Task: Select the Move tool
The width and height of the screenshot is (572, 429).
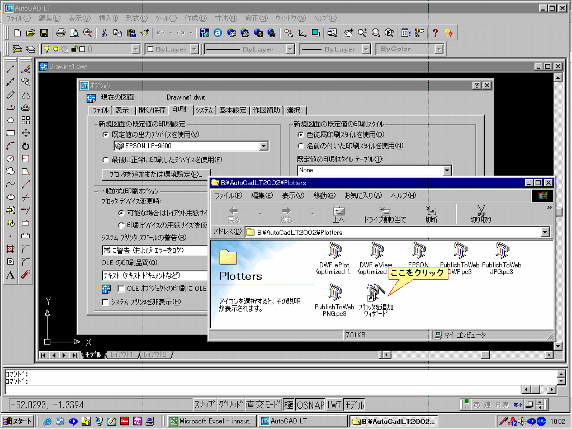Action: coord(26,133)
